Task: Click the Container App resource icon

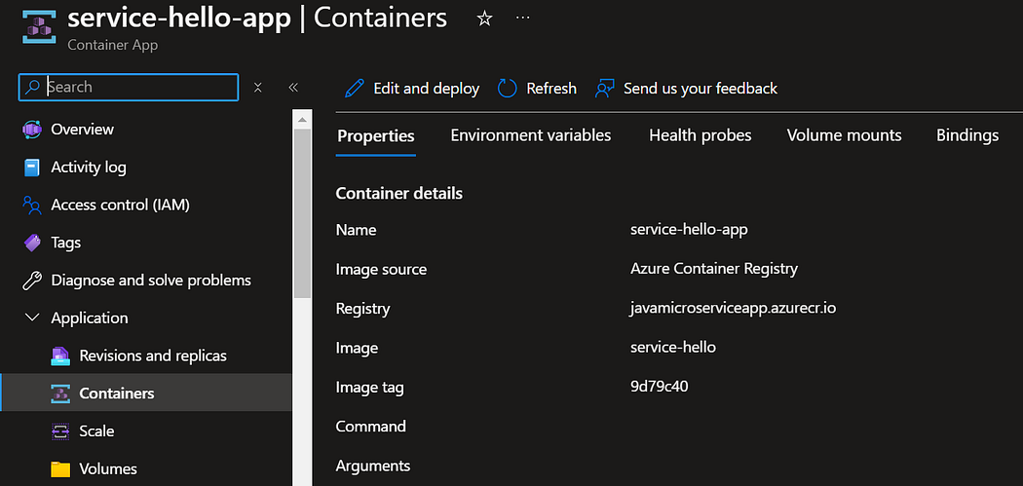Action: pyautogui.click(x=39, y=26)
